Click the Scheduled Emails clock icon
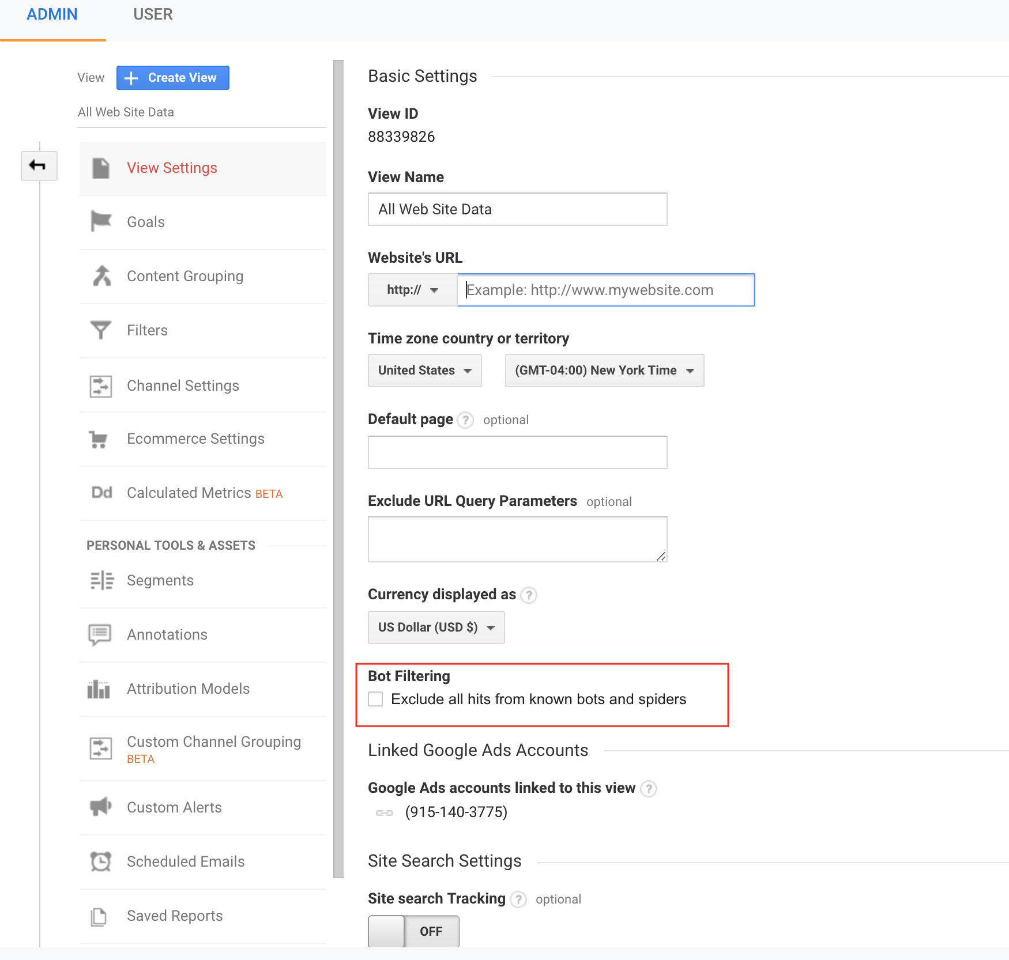This screenshot has width=1009, height=960. 101,861
